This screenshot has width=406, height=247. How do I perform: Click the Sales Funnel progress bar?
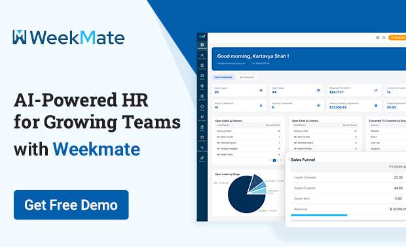(319, 215)
